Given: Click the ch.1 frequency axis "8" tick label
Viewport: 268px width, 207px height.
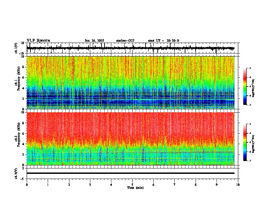Looking at the screenshot, I should (24, 67).
